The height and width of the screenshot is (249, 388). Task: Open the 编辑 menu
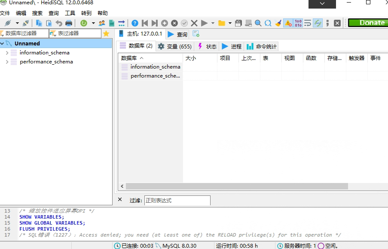coord(21,13)
